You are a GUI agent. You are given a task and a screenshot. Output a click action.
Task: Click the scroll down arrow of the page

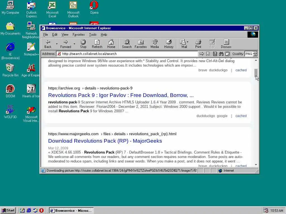coord(256,164)
